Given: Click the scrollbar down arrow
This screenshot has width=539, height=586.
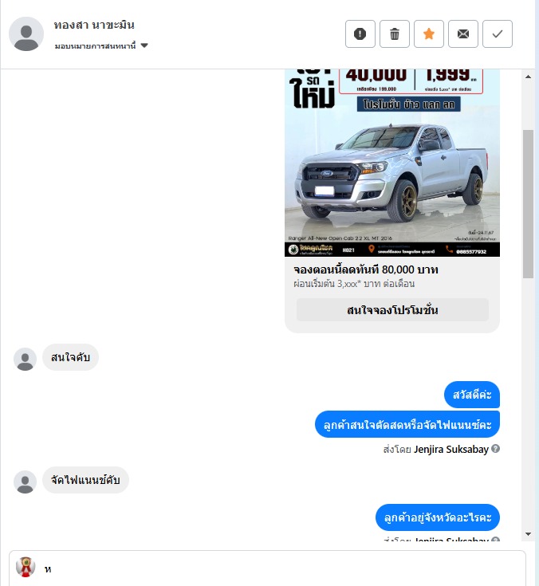Looking at the screenshot, I should point(528,534).
